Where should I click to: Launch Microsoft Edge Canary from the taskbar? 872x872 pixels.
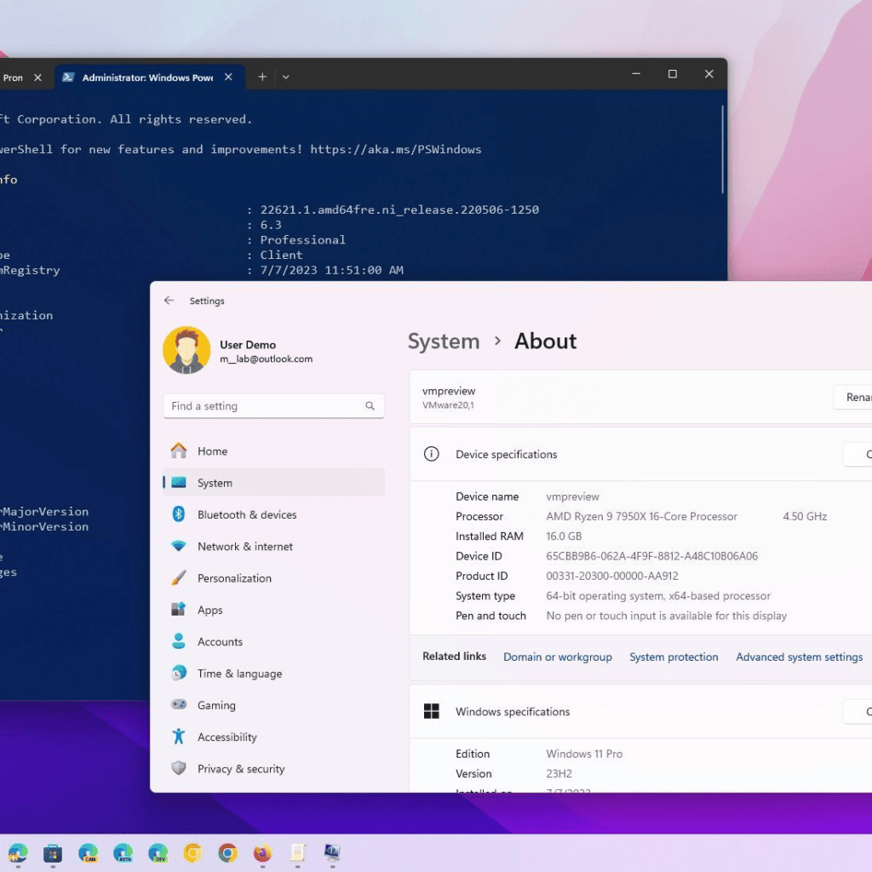88,852
